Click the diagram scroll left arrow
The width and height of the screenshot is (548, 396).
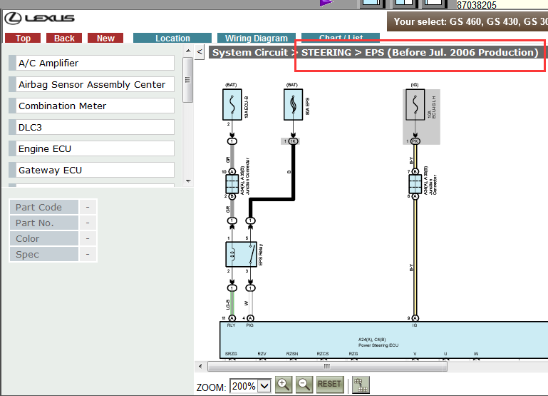click(200, 366)
